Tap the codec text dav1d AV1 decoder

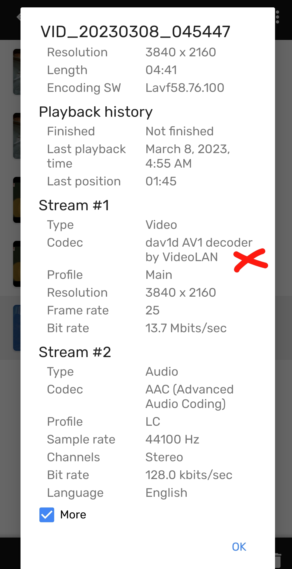click(199, 242)
